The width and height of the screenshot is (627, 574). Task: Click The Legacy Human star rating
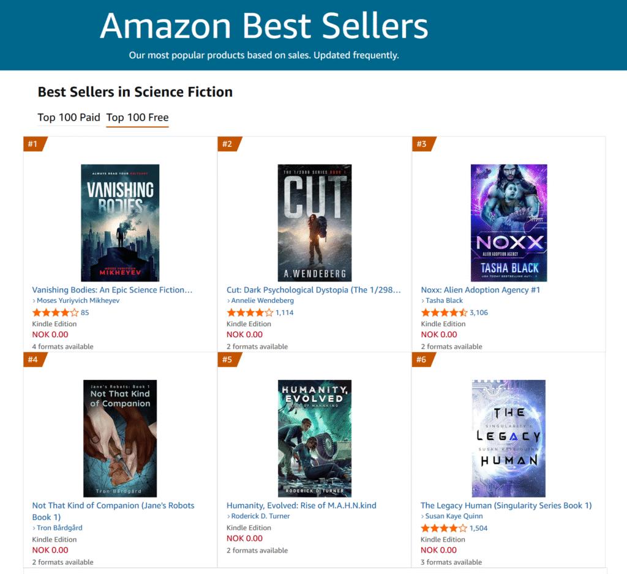444,528
